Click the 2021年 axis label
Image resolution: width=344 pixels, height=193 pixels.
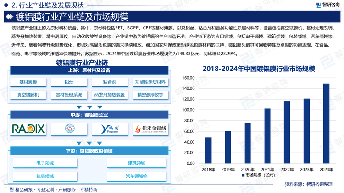[x=267, y=170]
